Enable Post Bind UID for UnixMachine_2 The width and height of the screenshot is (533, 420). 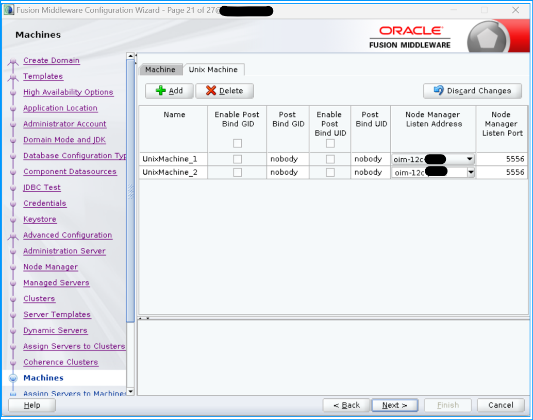coord(330,173)
